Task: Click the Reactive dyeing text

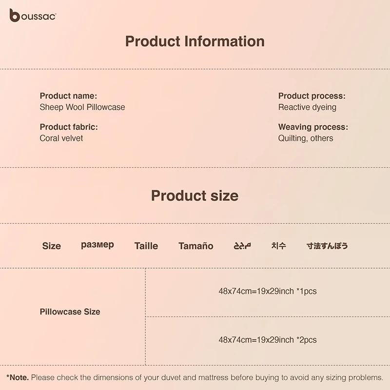Action: coord(307,107)
